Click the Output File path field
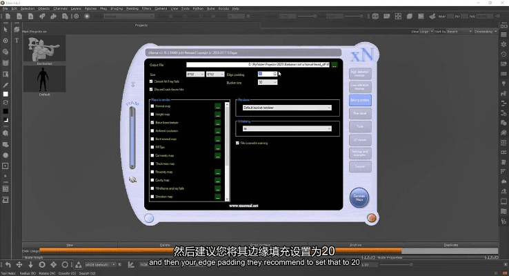This screenshot has height=276, width=509. (x=258, y=65)
